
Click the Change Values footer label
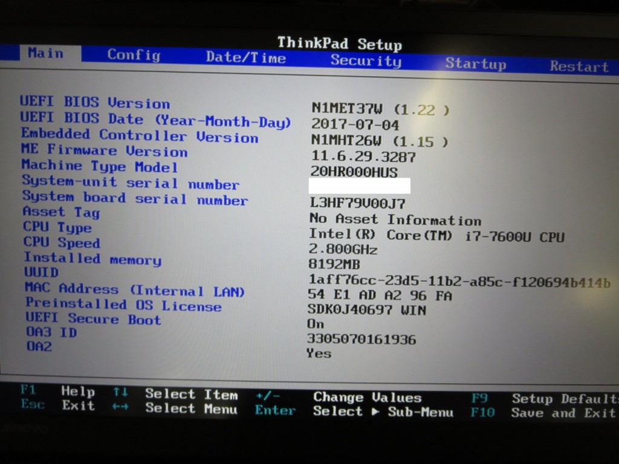click(368, 397)
